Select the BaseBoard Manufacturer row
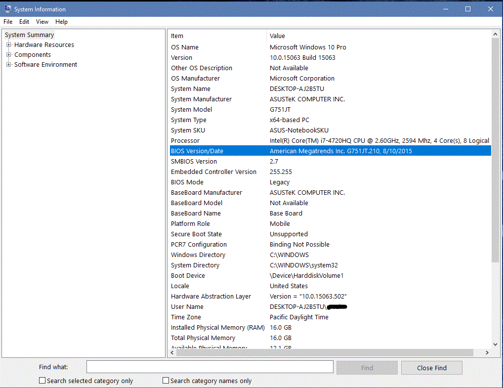This screenshot has width=503, height=388. point(330,193)
